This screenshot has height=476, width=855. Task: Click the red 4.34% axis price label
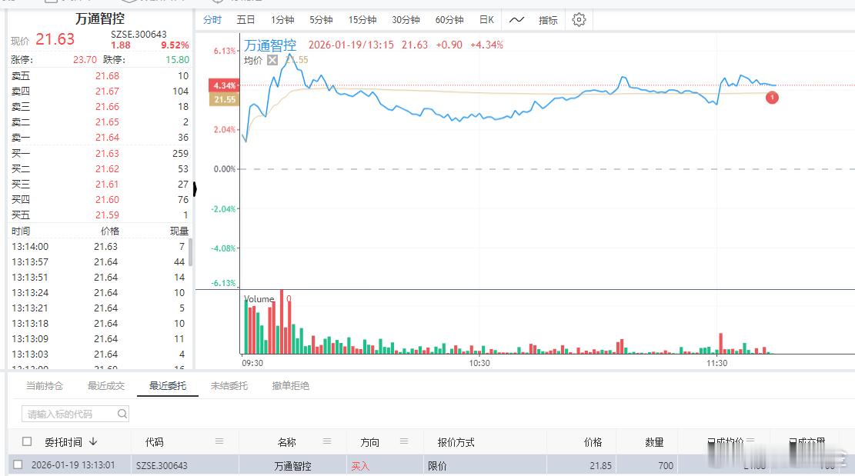pyautogui.click(x=224, y=85)
